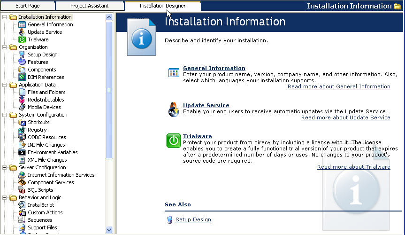Image resolution: width=405 pixels, height=235 pixels.
Task: Click Read more about Trialware link
Action: click(353, 167)
